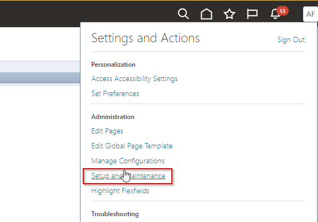
Task: Open the search magnifier icon
Action: 184,14
